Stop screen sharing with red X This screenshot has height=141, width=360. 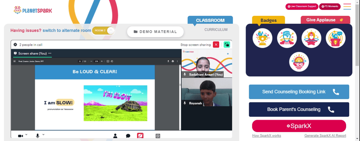[x=216, y=45]
